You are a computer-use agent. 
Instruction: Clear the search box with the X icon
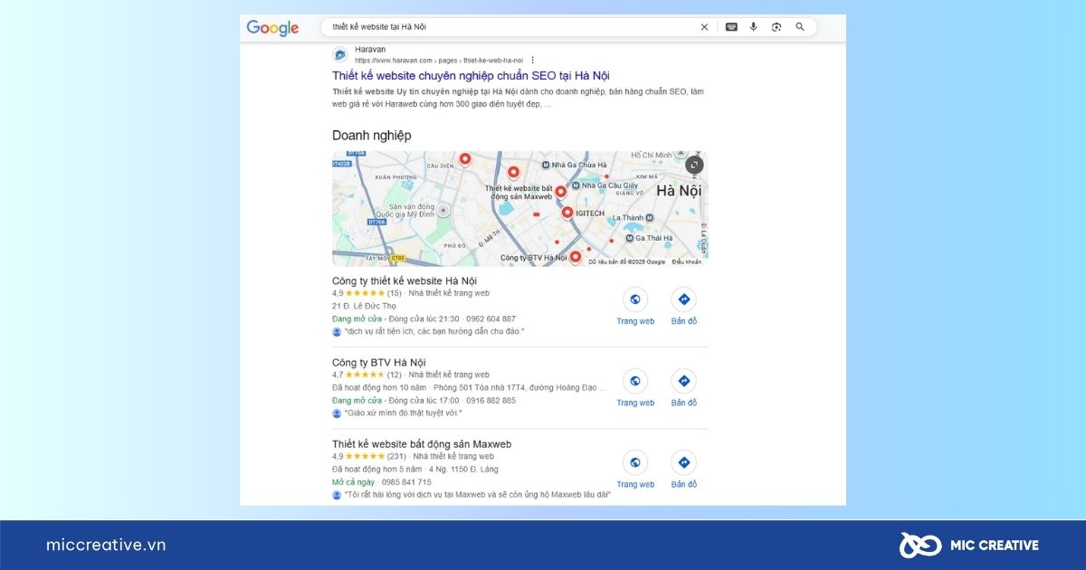click(x=704, y=27)
